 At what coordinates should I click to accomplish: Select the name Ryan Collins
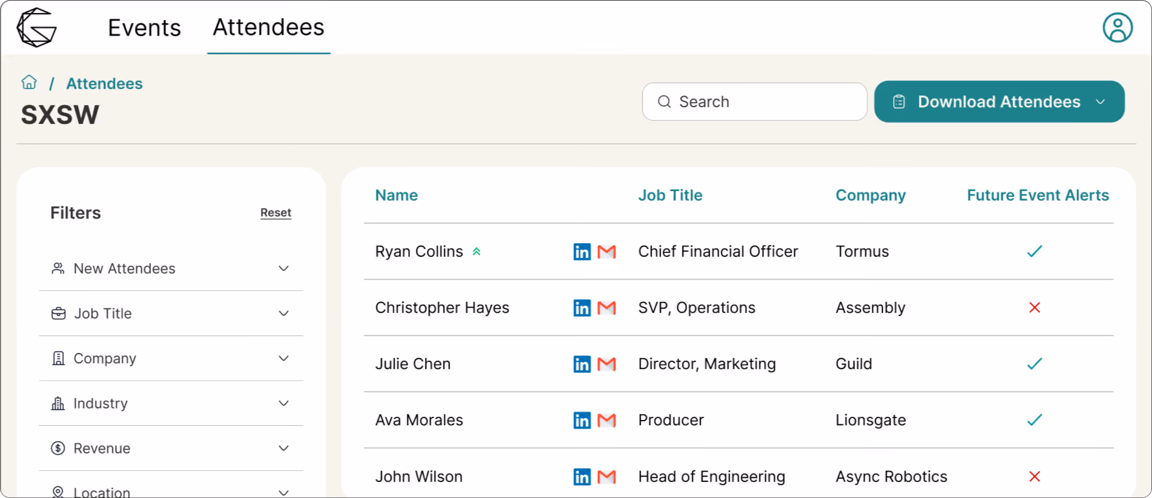click(x=419, y=252)
